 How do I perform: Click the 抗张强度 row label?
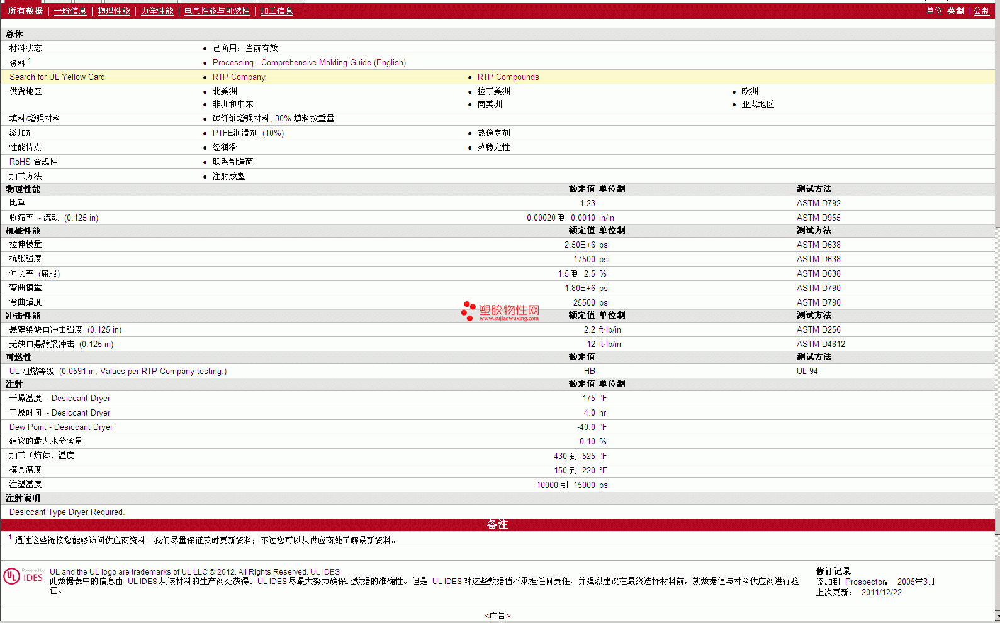(x=26, y=259)
